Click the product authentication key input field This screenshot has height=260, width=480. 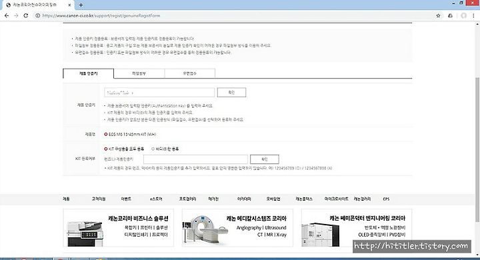159,93
